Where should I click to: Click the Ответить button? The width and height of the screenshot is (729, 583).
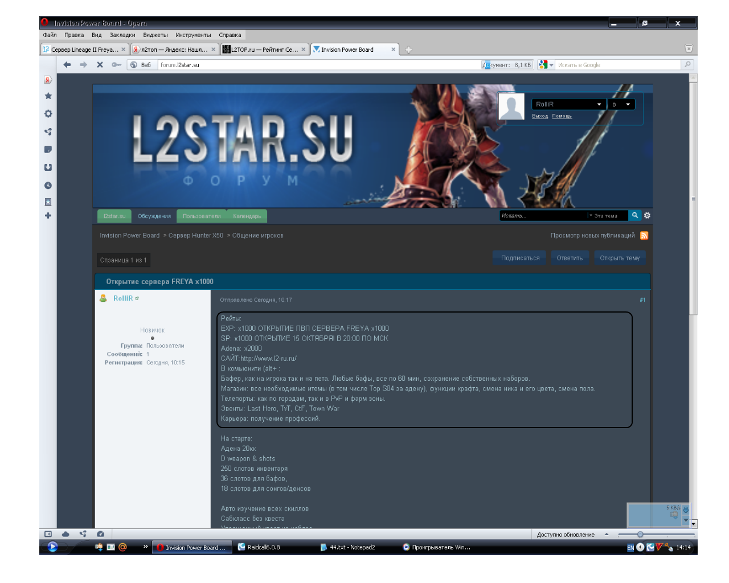(570, 258)
